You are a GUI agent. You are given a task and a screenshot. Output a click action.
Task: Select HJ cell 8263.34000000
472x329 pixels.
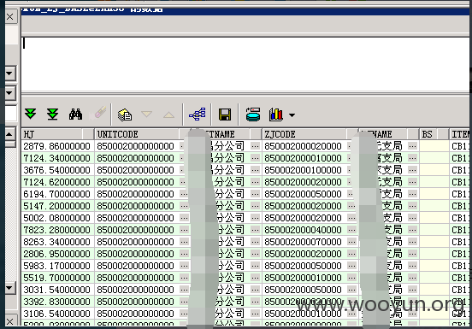[57, 242]
